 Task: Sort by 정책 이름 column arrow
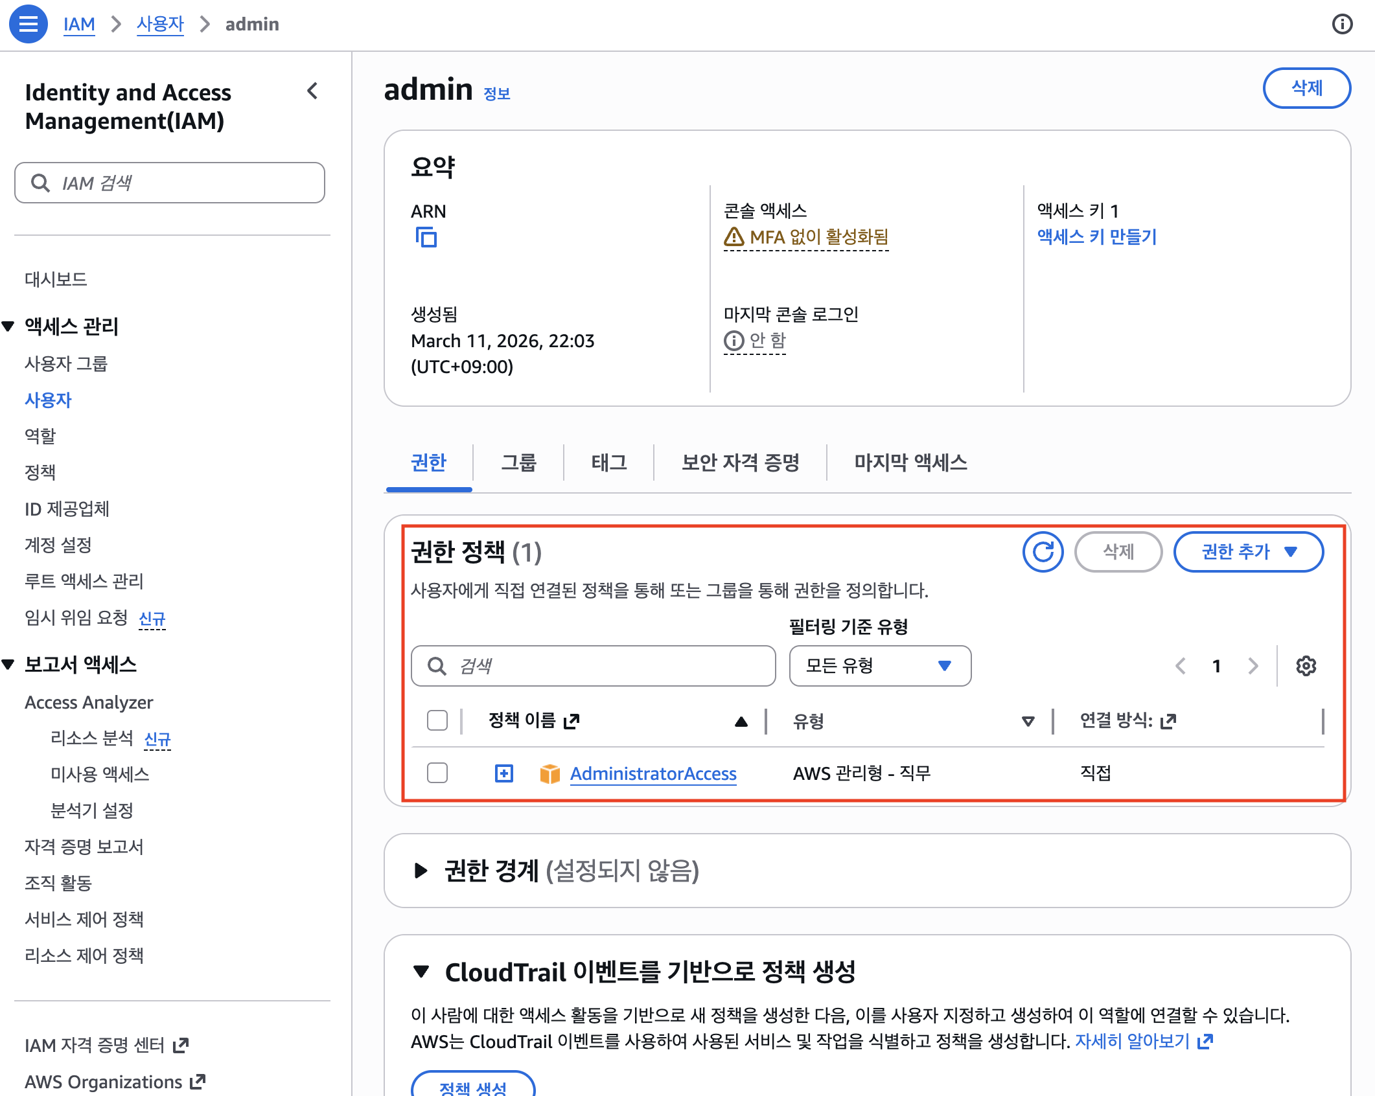point(741,722)
